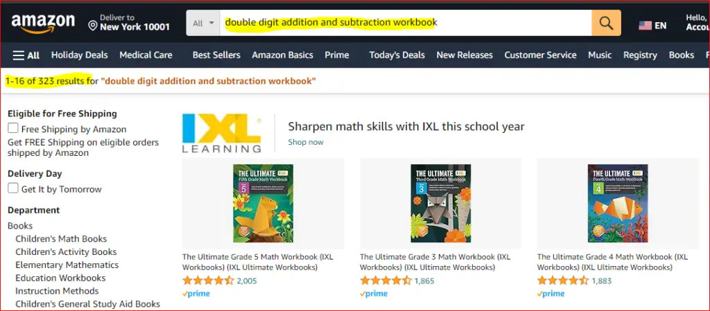Viewport: 710px width, 311px height.
Task: Open Grade 4 Math Workbook cover thumbnail
Action: point(618,203)
